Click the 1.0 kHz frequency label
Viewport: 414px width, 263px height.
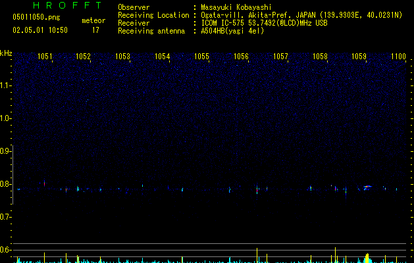[5, 118]
